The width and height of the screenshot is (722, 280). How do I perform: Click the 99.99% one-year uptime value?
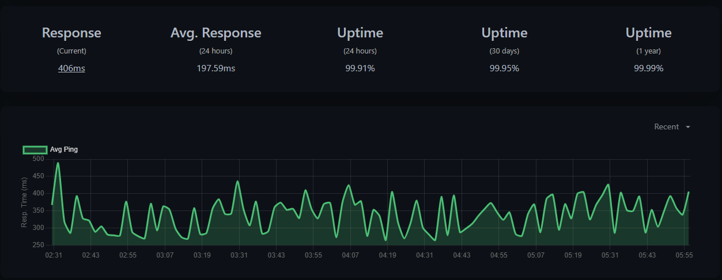648,68
